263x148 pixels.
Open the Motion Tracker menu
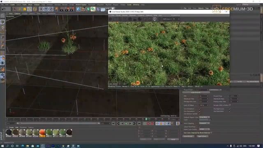81,5
